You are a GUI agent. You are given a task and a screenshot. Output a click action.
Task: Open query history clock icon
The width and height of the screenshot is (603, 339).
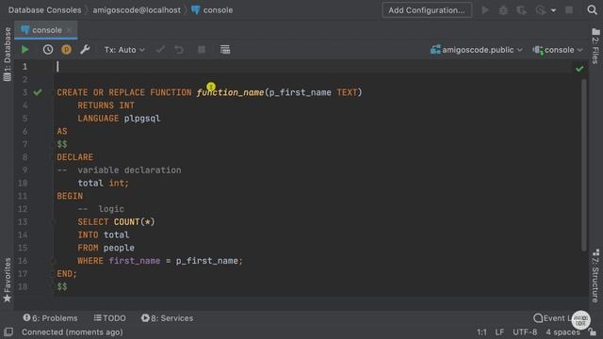(48, 50)
